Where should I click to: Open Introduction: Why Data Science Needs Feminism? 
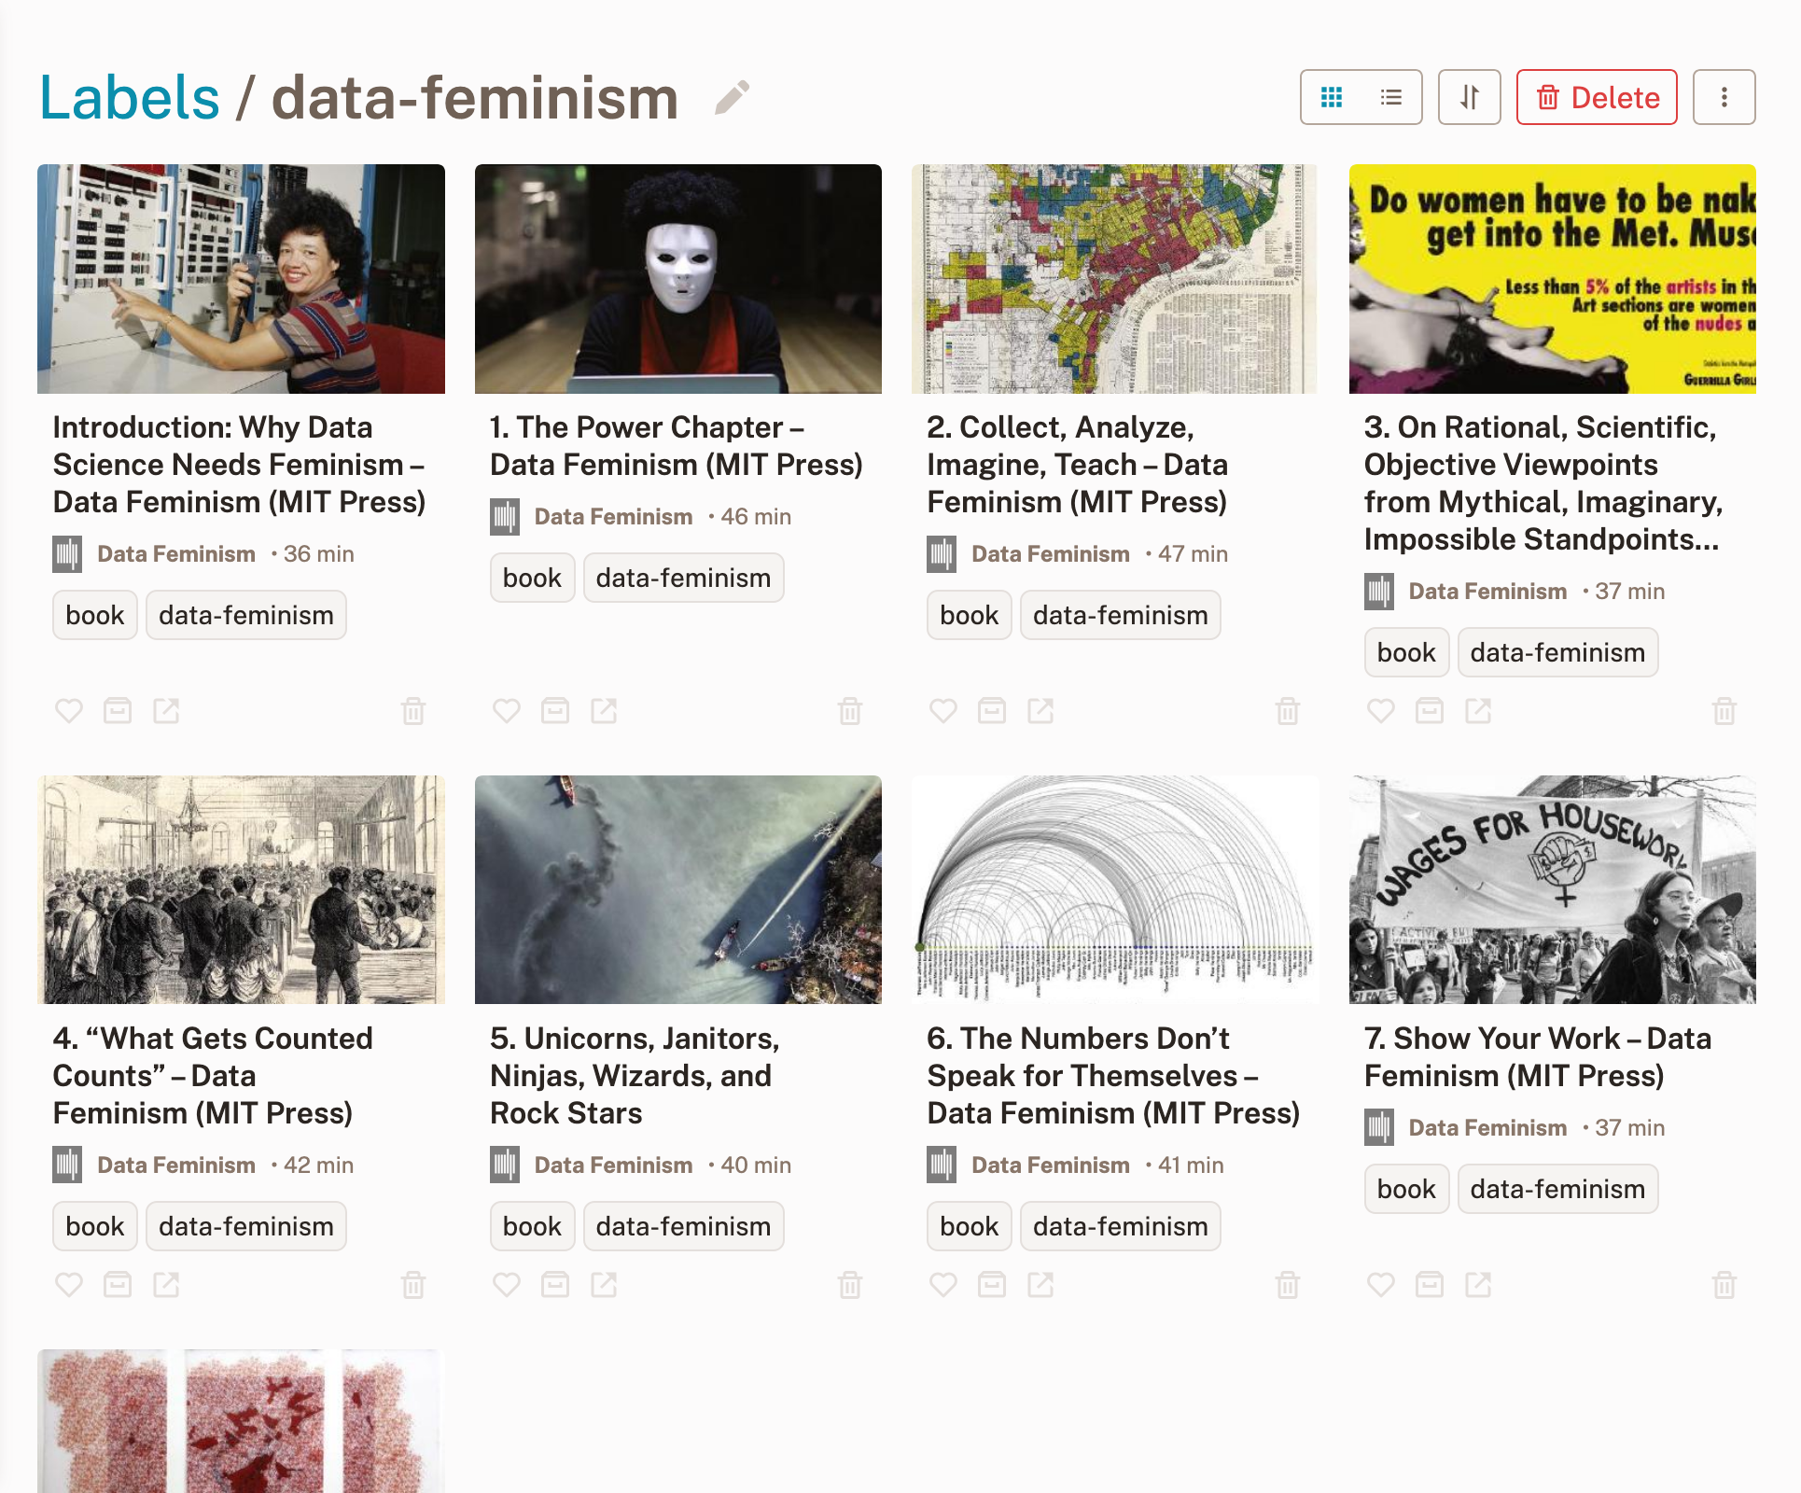click(x=239, y=465)
